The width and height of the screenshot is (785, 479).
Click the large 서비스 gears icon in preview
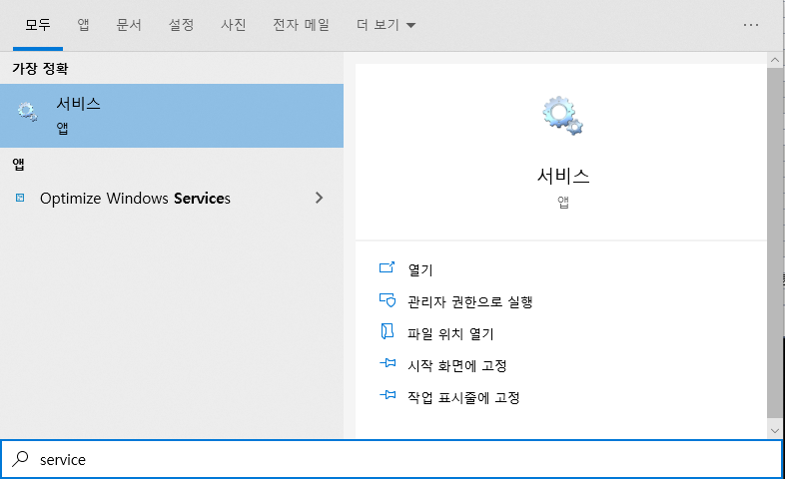(x=563, y=116)
